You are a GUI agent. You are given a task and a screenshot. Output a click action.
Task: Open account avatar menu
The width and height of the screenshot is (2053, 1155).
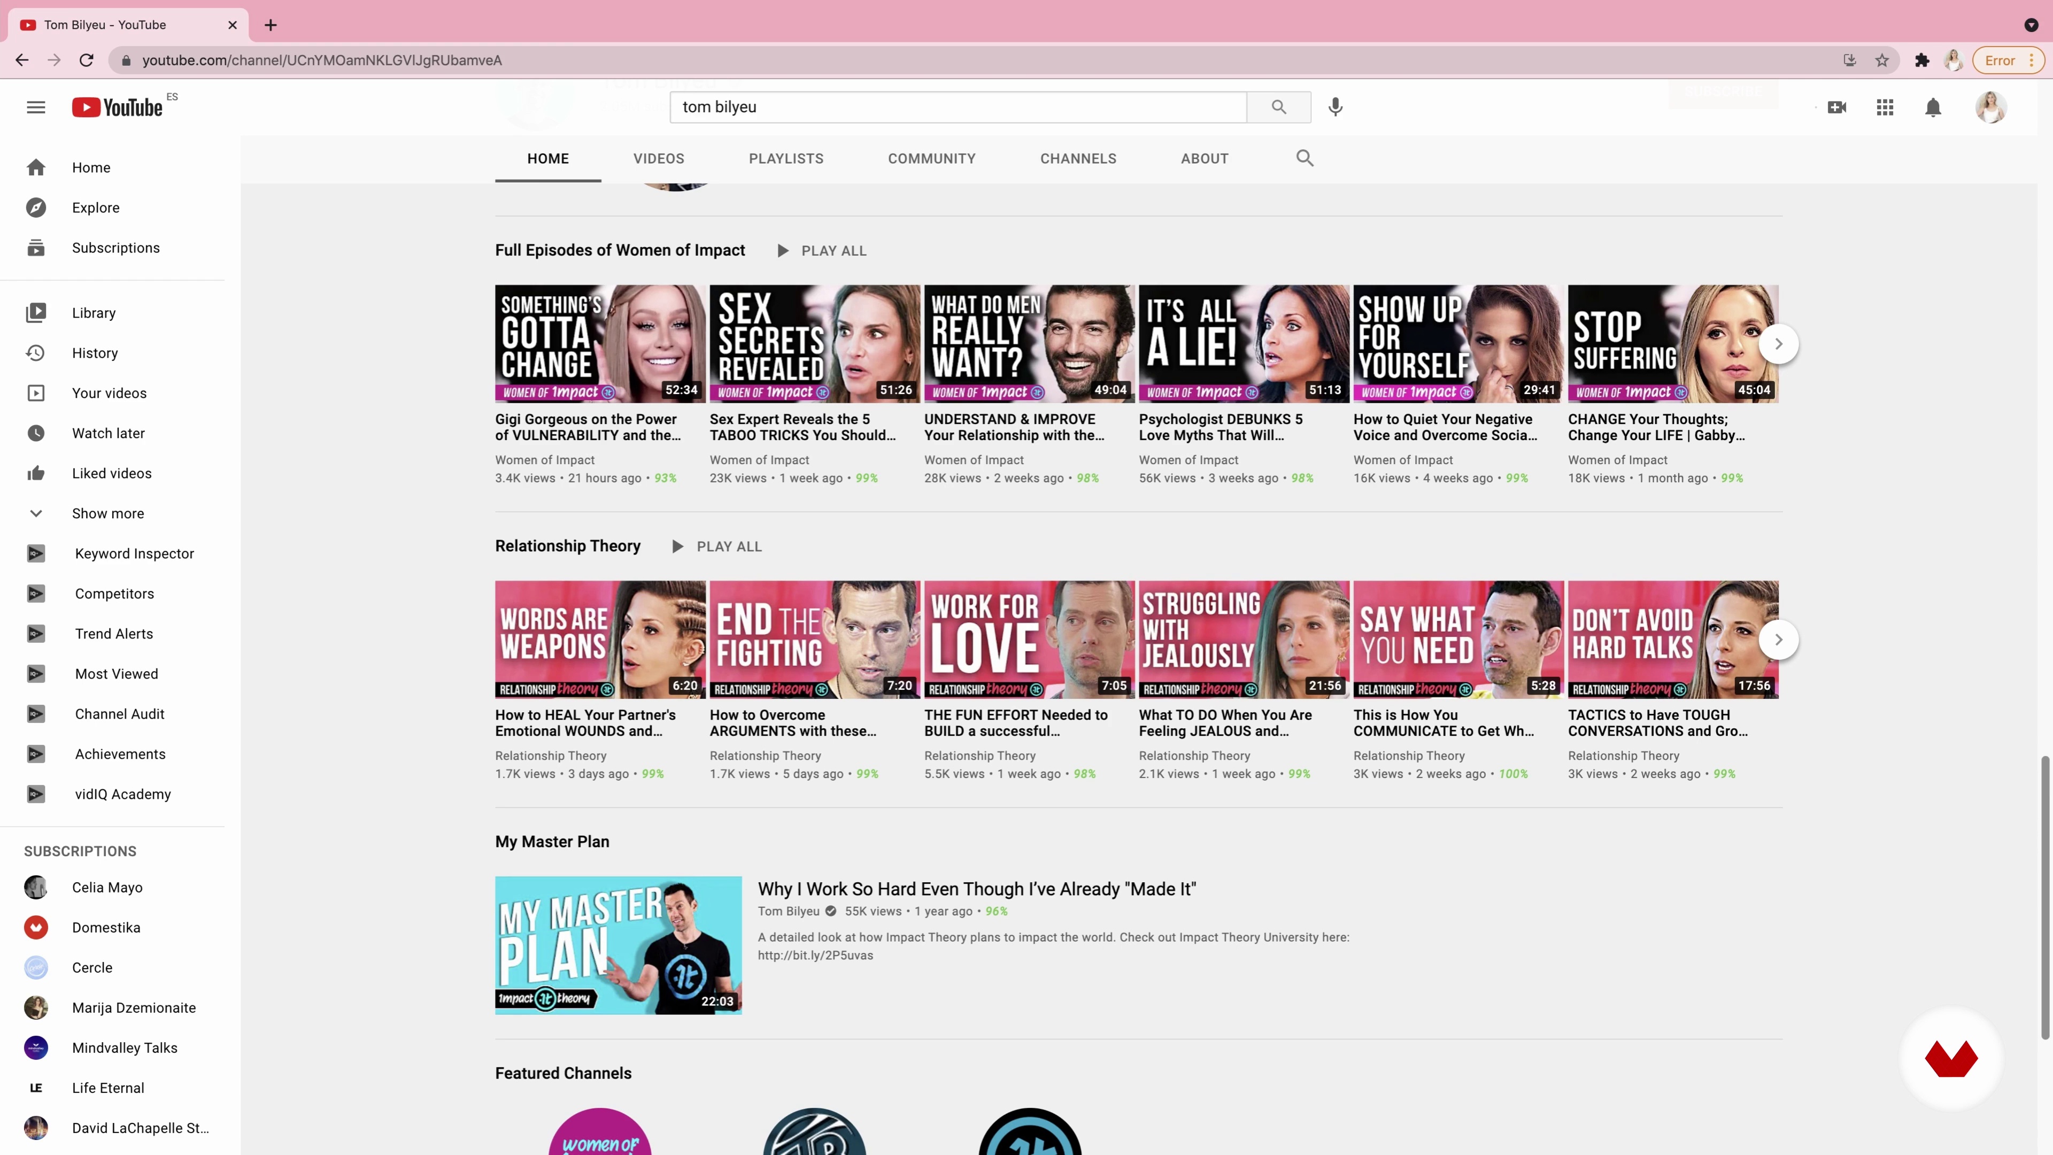1991,107
